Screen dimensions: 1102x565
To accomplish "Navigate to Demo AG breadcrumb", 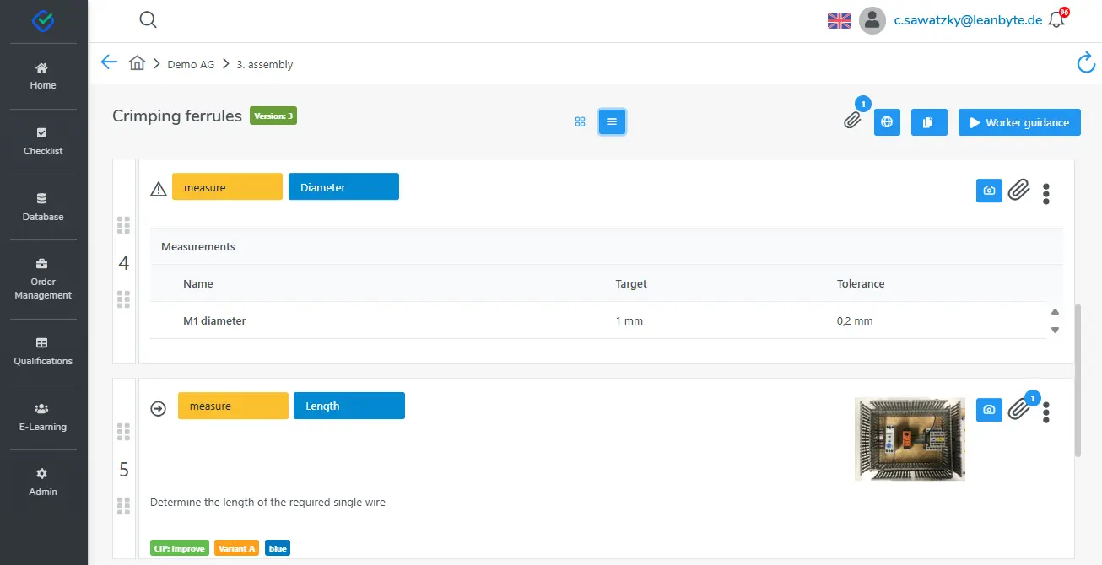I will (x=191, y=64).
